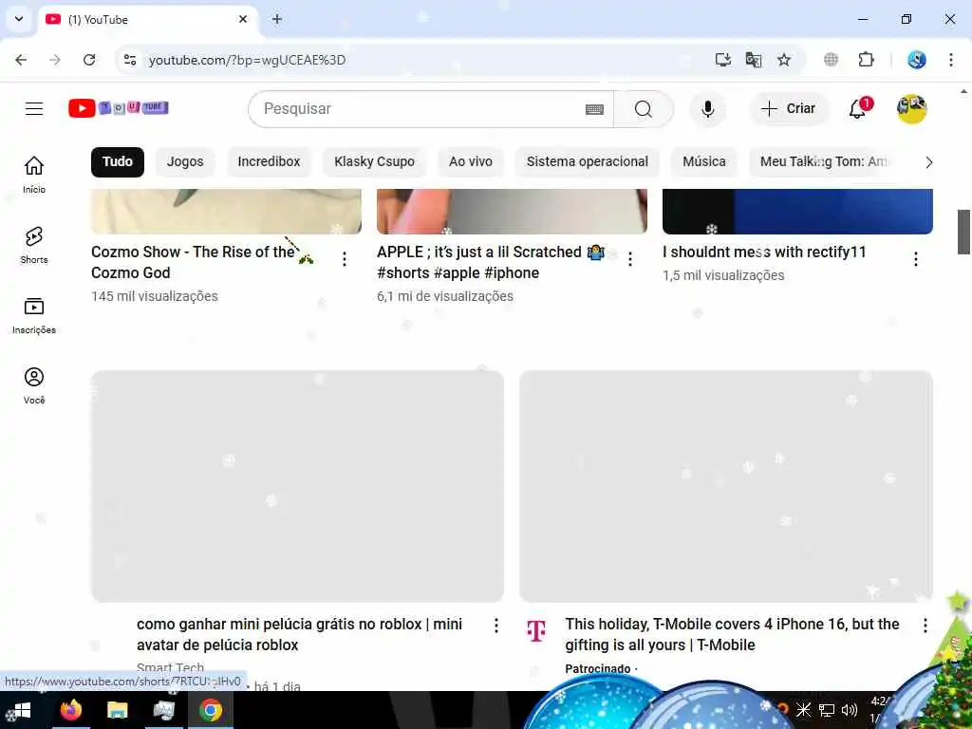
Task: Open APPLE it's just a lil Scratched title
Action: [x=491, y=262]
